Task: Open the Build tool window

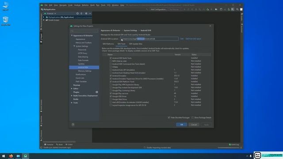Action: (59, 144)
